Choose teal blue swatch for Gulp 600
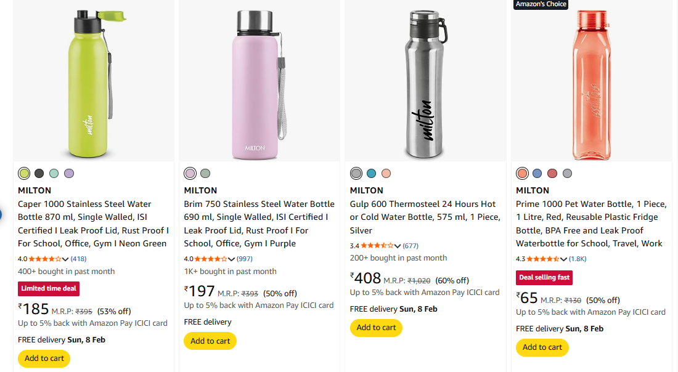Viewport: 678px width, 372px height. tap(371, 173)
